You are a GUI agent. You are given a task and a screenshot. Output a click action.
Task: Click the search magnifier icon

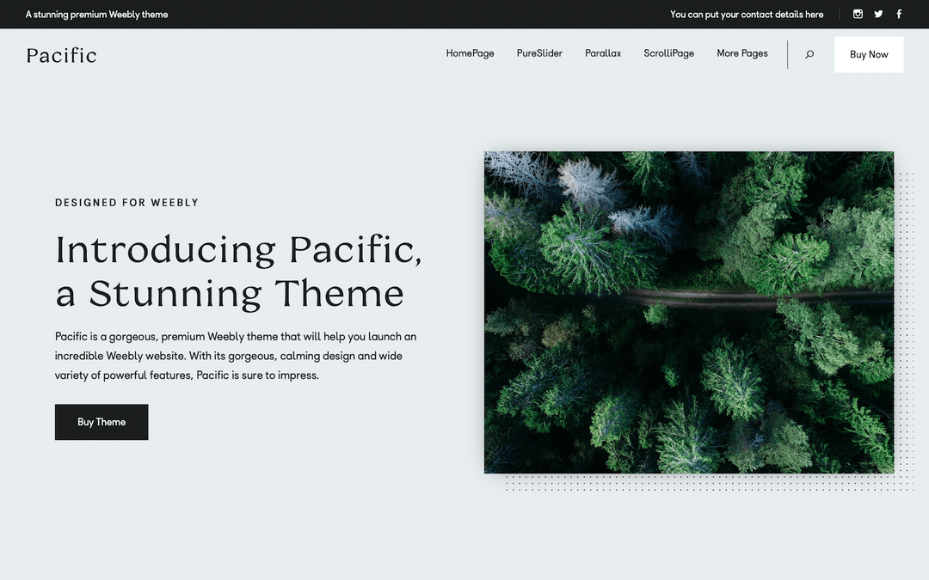click(x=809, y=54)
